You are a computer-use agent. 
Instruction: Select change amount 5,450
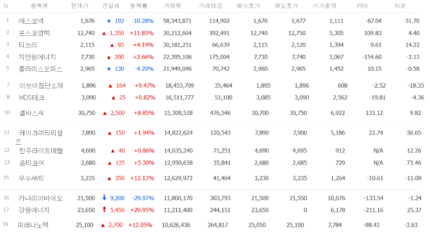click(x=117, y=210)
